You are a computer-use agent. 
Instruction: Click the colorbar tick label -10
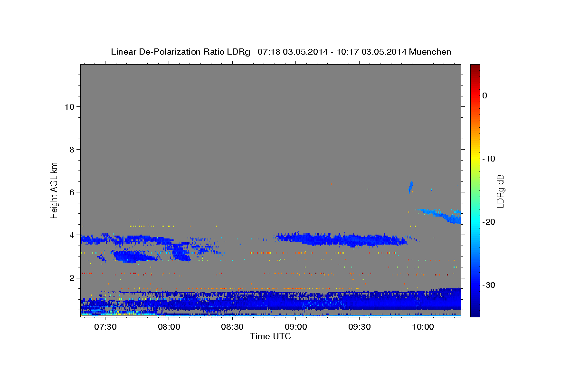pos(490,159)
